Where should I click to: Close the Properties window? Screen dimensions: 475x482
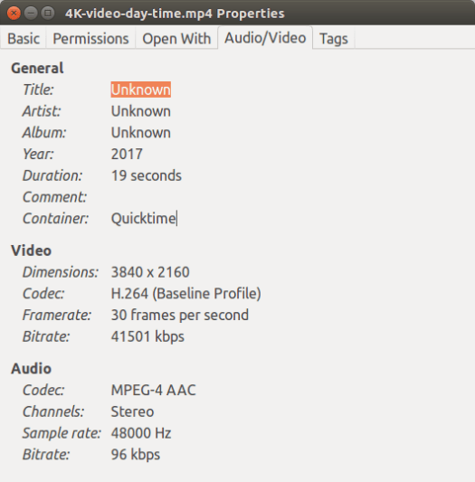14,14
